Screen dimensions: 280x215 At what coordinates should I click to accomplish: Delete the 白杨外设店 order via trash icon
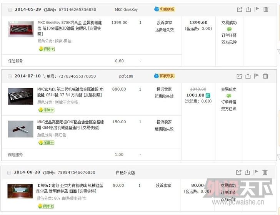[265, 172]
